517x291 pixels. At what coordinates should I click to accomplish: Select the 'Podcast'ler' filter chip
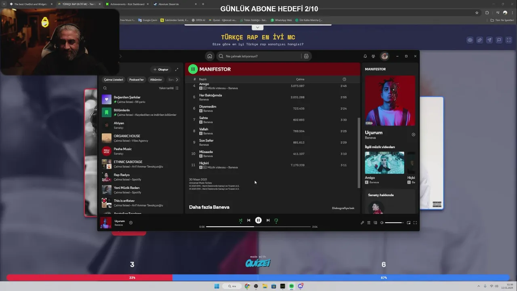(137, 80)
